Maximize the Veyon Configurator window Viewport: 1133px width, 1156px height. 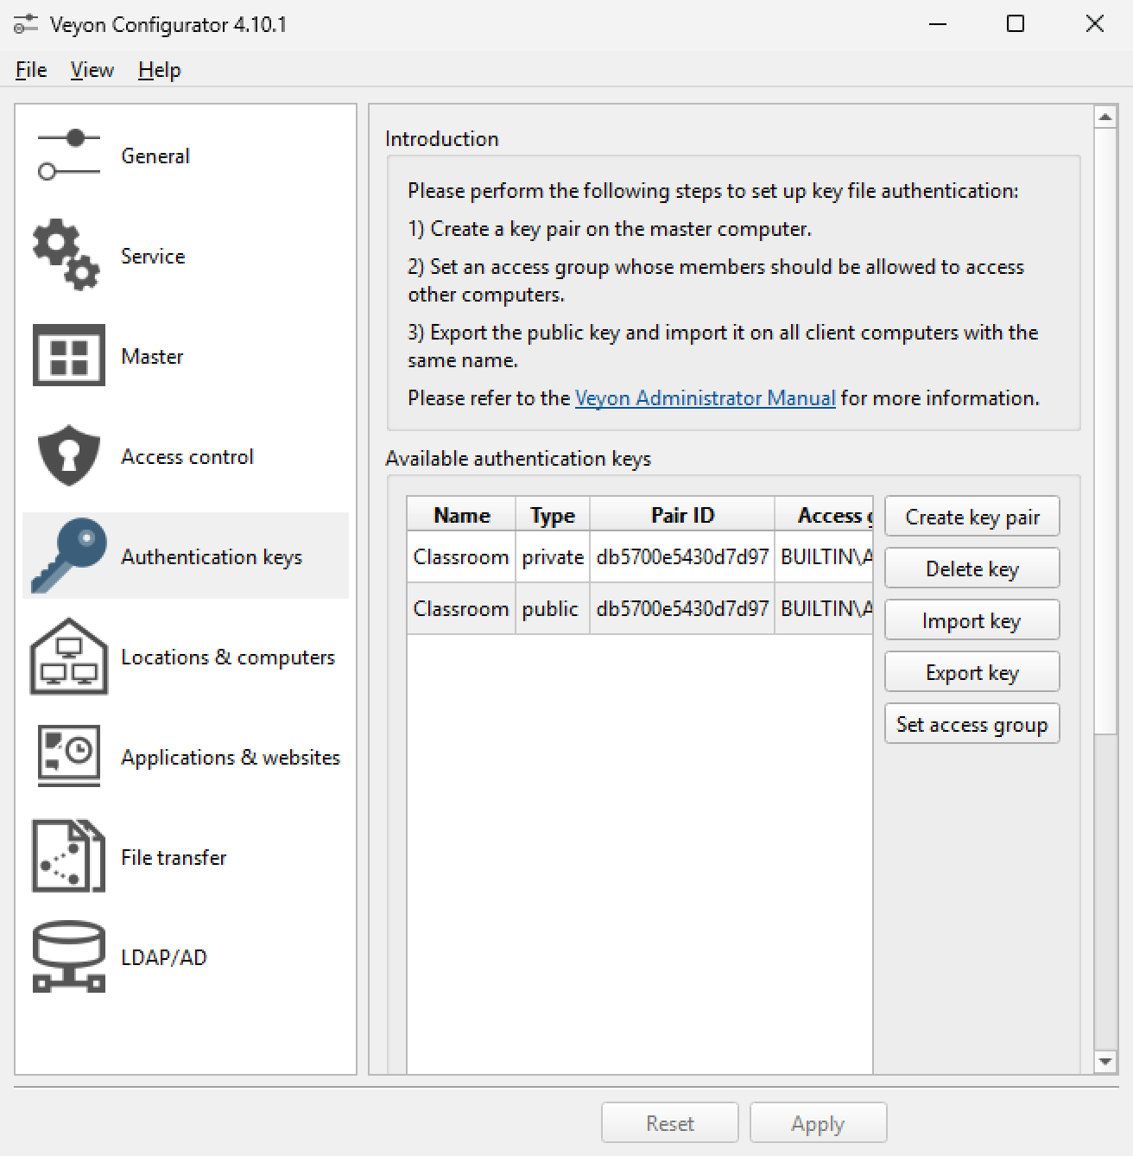[1016, 24]
